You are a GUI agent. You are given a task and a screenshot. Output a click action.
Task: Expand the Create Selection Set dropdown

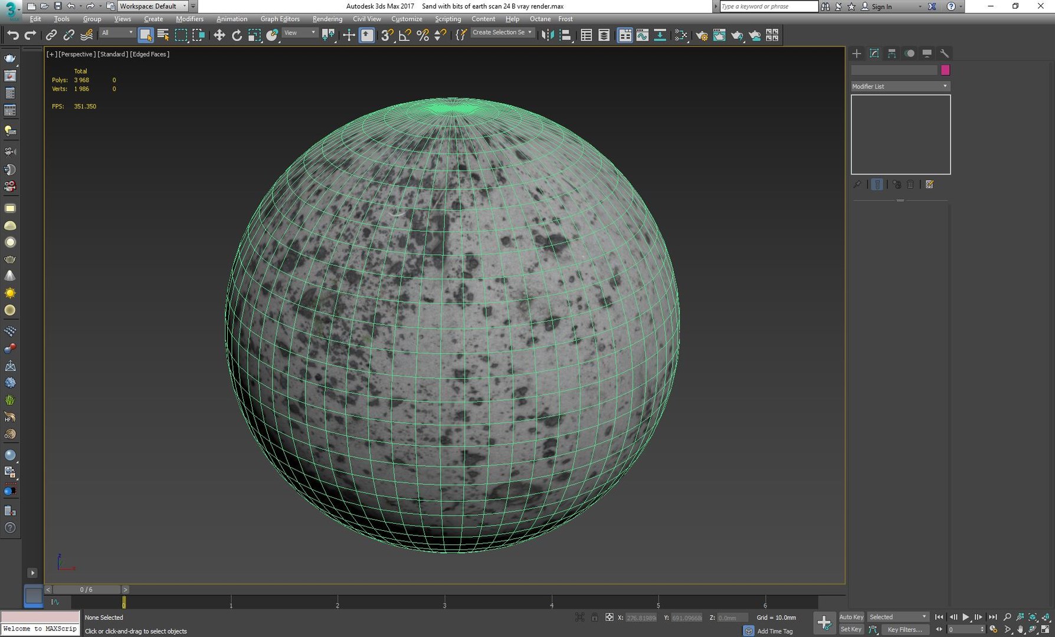point(503,33)
